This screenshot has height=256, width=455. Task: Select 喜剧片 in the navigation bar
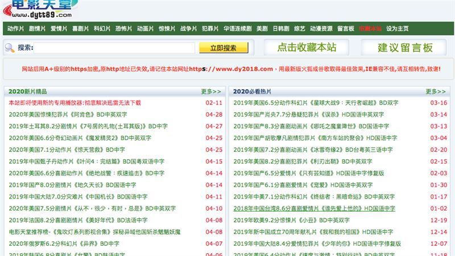coord(80,28)
